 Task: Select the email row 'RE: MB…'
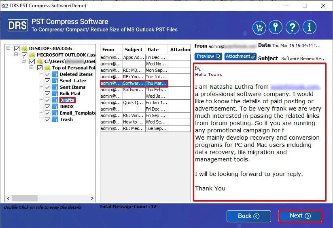[x=145, y=70]
